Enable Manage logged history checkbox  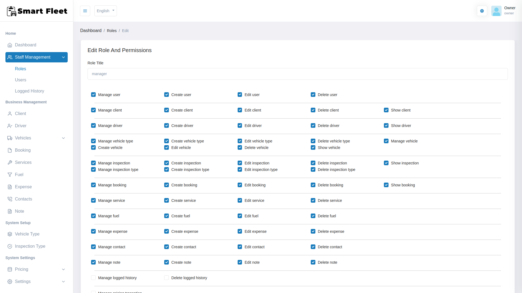93,278
